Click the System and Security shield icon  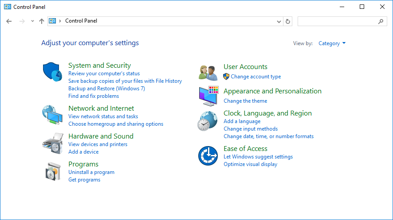(52, 72)
